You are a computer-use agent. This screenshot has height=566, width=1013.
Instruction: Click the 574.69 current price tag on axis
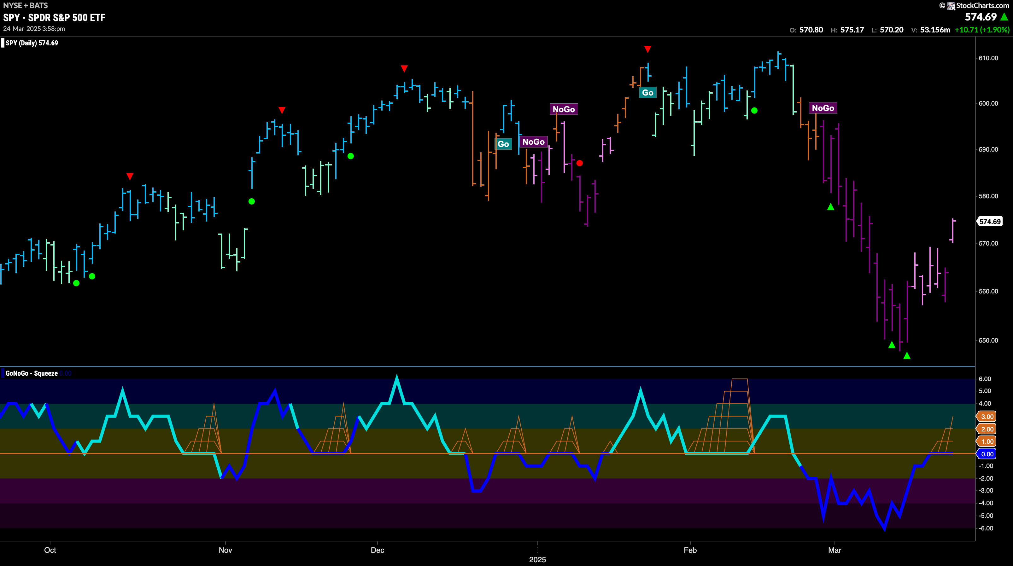pos(990,222)
